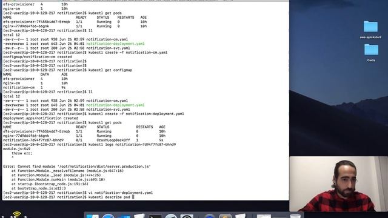
Task: Click the 'Function.Module._resolveFilename' stack line
Action: [x=67, y=171]
